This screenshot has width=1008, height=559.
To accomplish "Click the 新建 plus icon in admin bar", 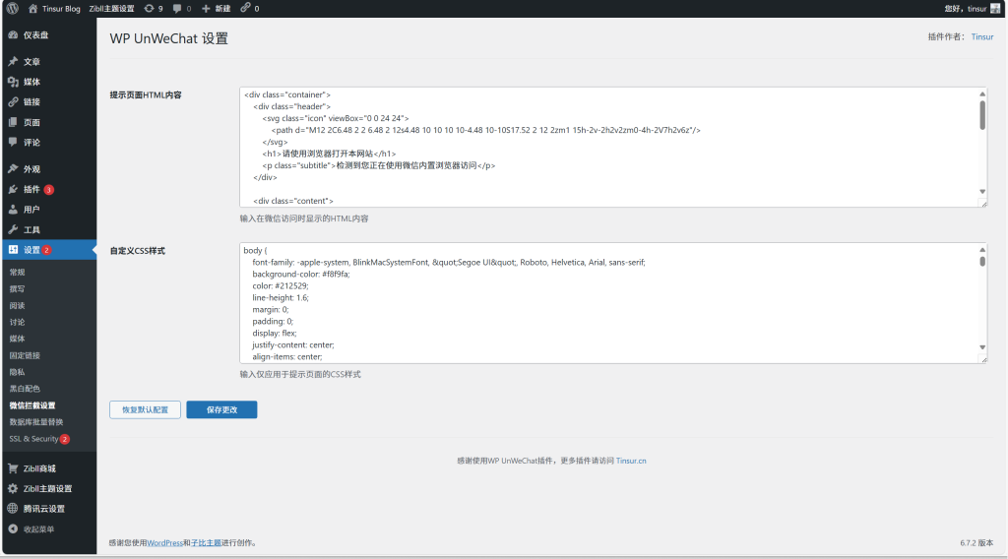I will click(206, 8).
